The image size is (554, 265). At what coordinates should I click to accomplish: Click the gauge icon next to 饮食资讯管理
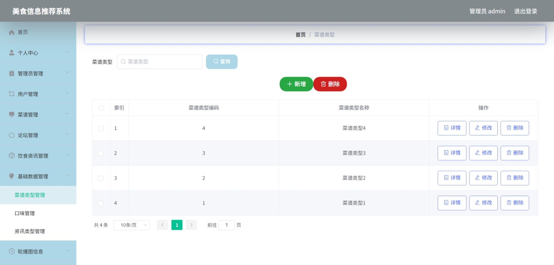[x=12, y=156]
